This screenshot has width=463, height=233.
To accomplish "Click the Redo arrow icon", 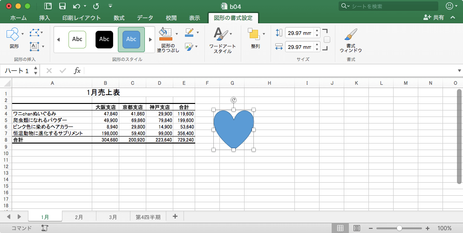I will pos(95,6).
